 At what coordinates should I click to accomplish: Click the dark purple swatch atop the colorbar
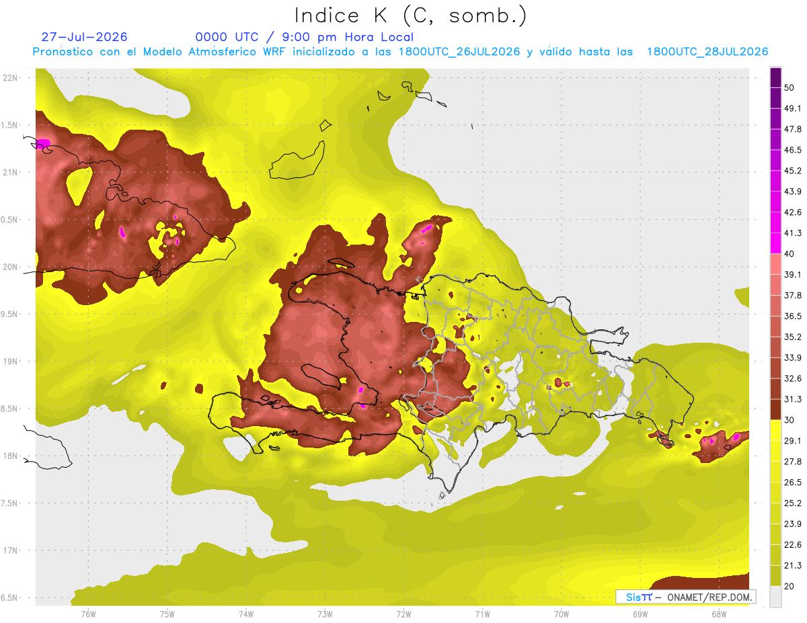(775, 77)
